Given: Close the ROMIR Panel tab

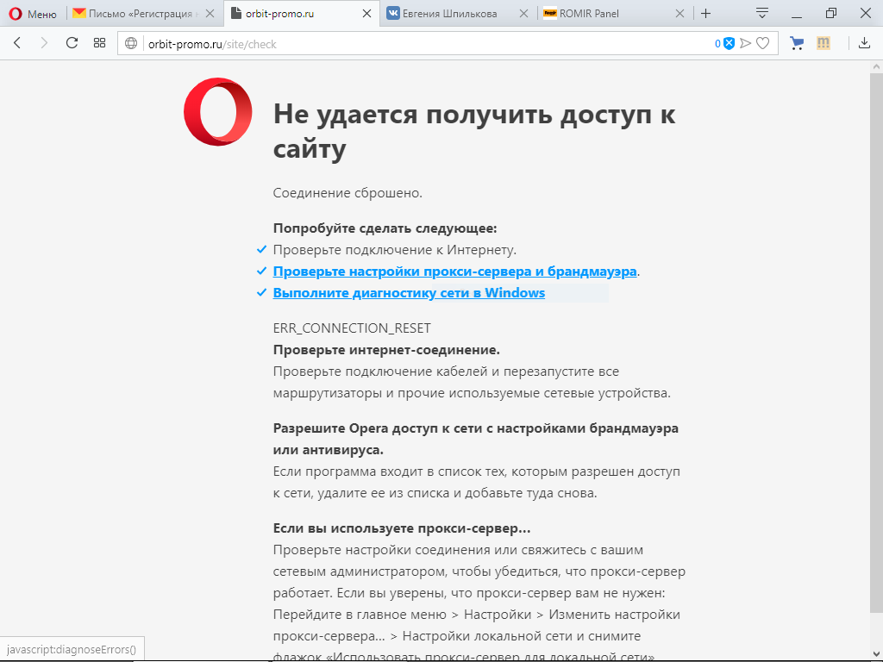Looking at the screenshot, I should 679,14.
